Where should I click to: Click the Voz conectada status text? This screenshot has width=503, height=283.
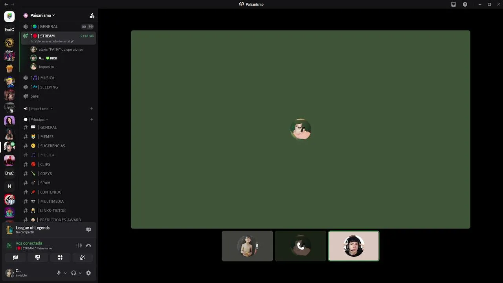pyautogui.click(x=29, y=243)
